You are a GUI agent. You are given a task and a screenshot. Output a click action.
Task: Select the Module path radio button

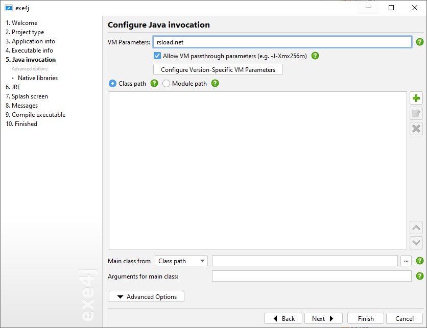[x=167, y=84]
